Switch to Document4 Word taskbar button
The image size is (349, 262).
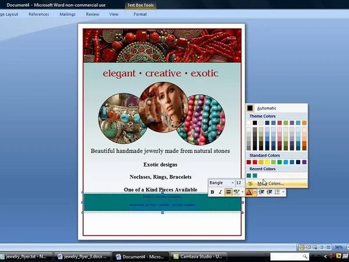click(140, 257)
